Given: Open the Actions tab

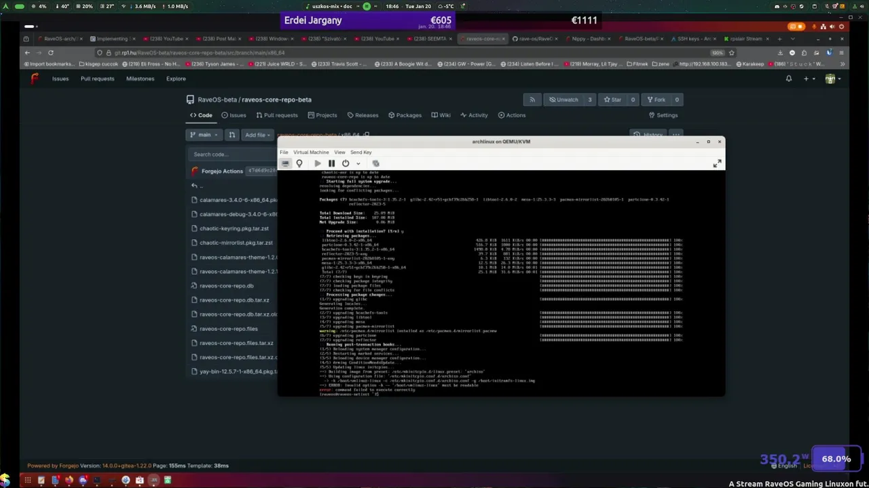Looking at the screenshot, I should (x=511, y=115).
